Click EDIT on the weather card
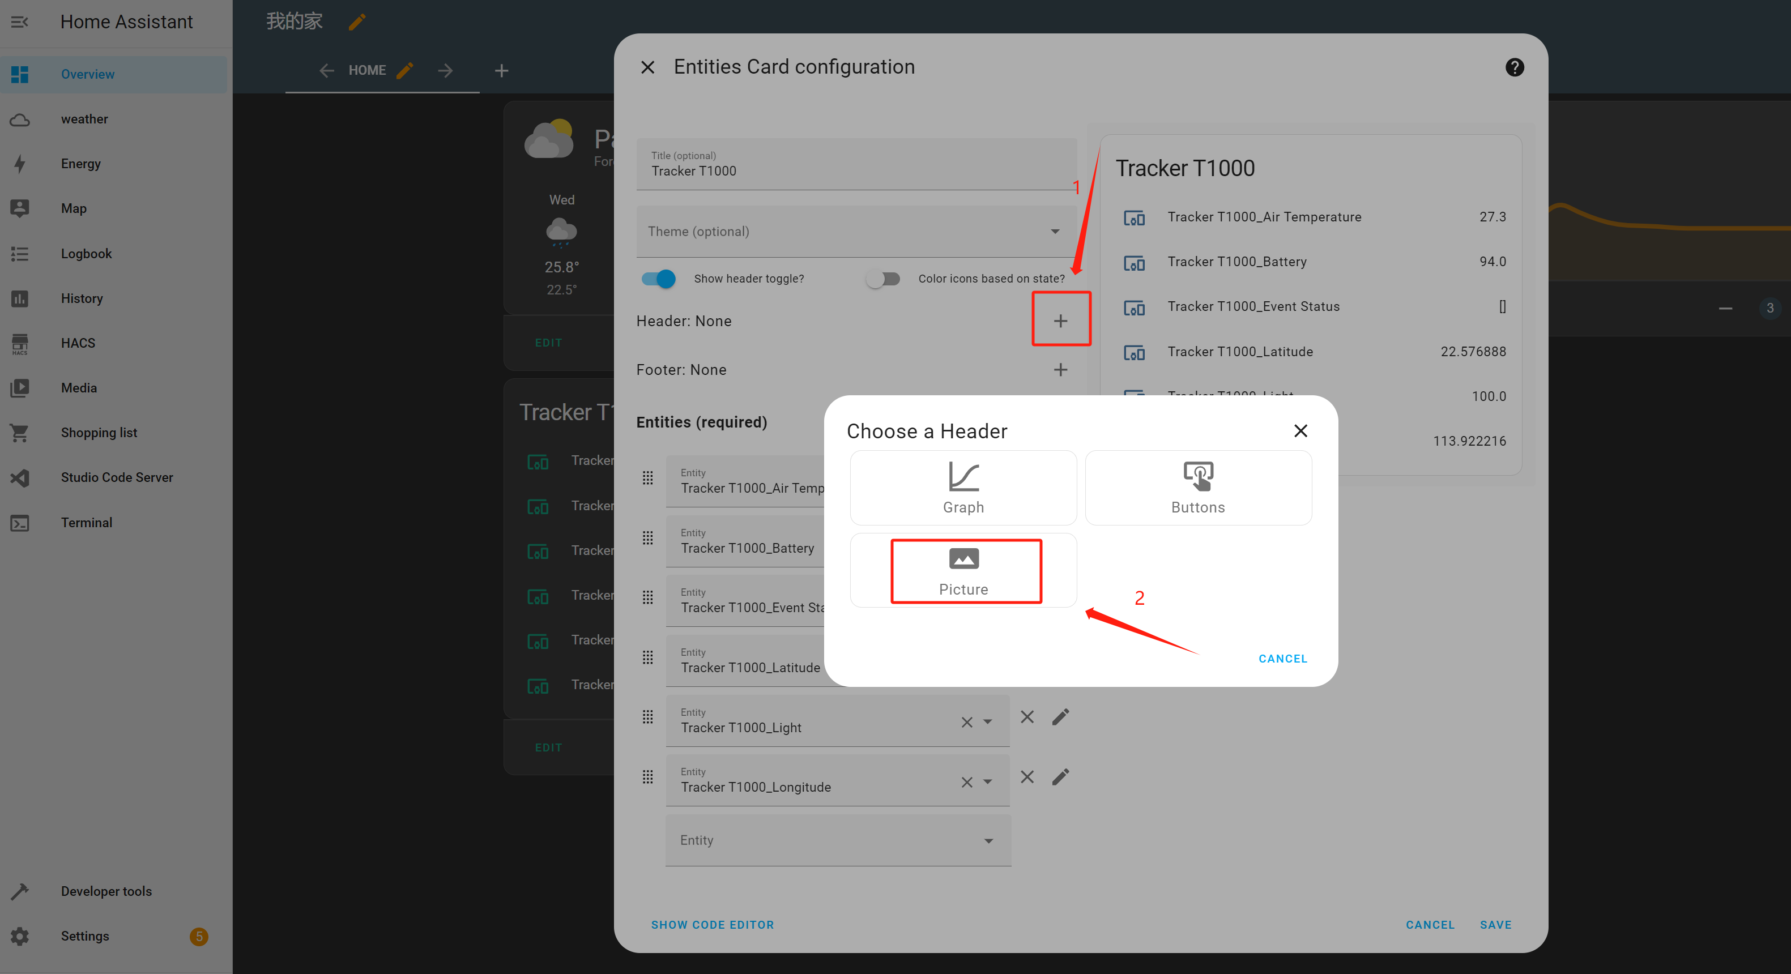 [548, 343]
